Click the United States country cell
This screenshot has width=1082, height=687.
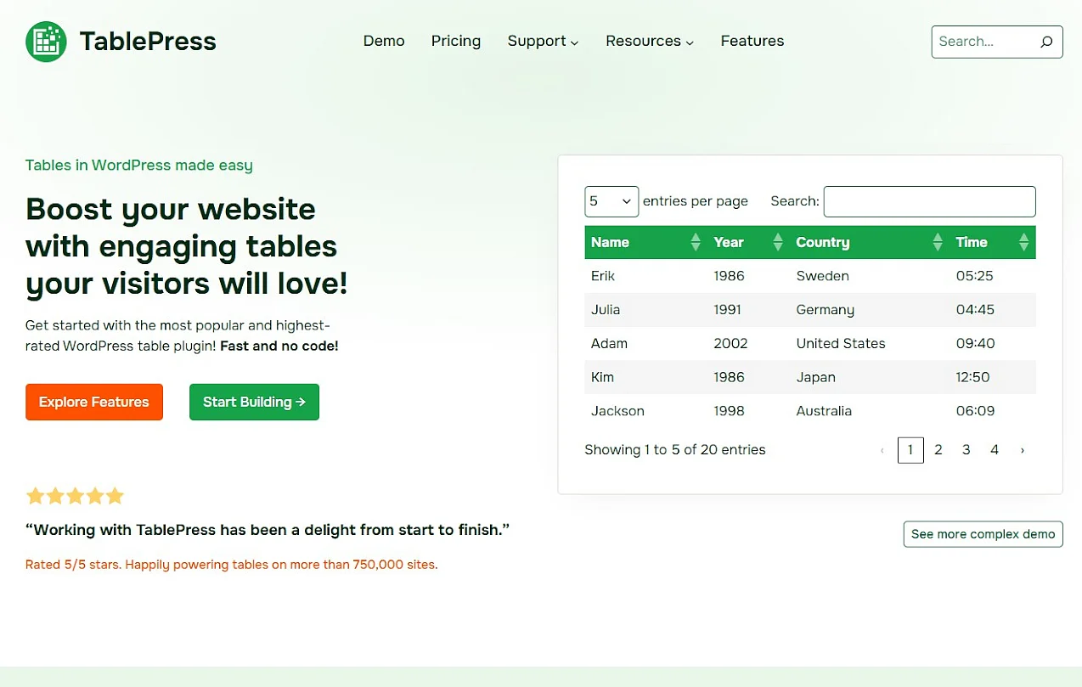tap(870, 344)
